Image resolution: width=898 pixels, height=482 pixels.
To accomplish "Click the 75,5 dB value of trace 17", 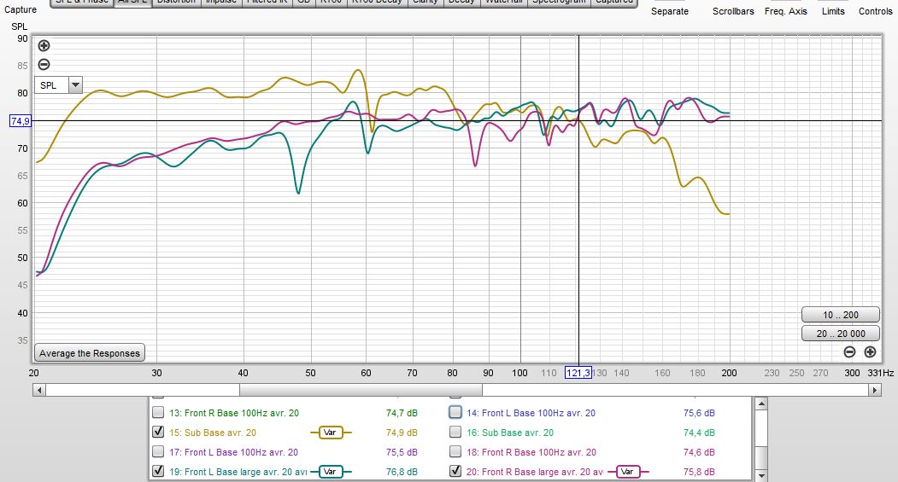I will point(402,452).
